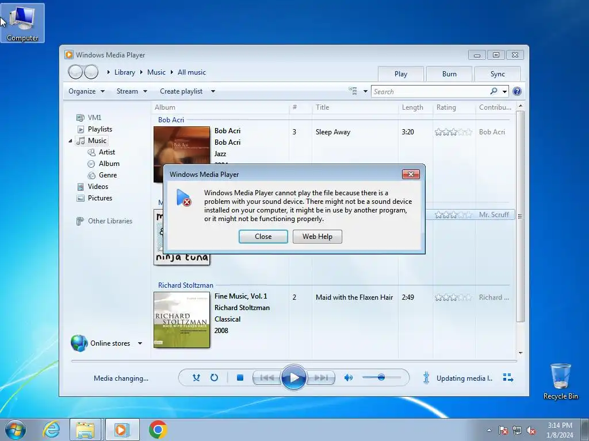This screenshot has height=441, width=589.
Task: Select Maid with the Flaxen Hair track
Action: [x=354, y=297]
